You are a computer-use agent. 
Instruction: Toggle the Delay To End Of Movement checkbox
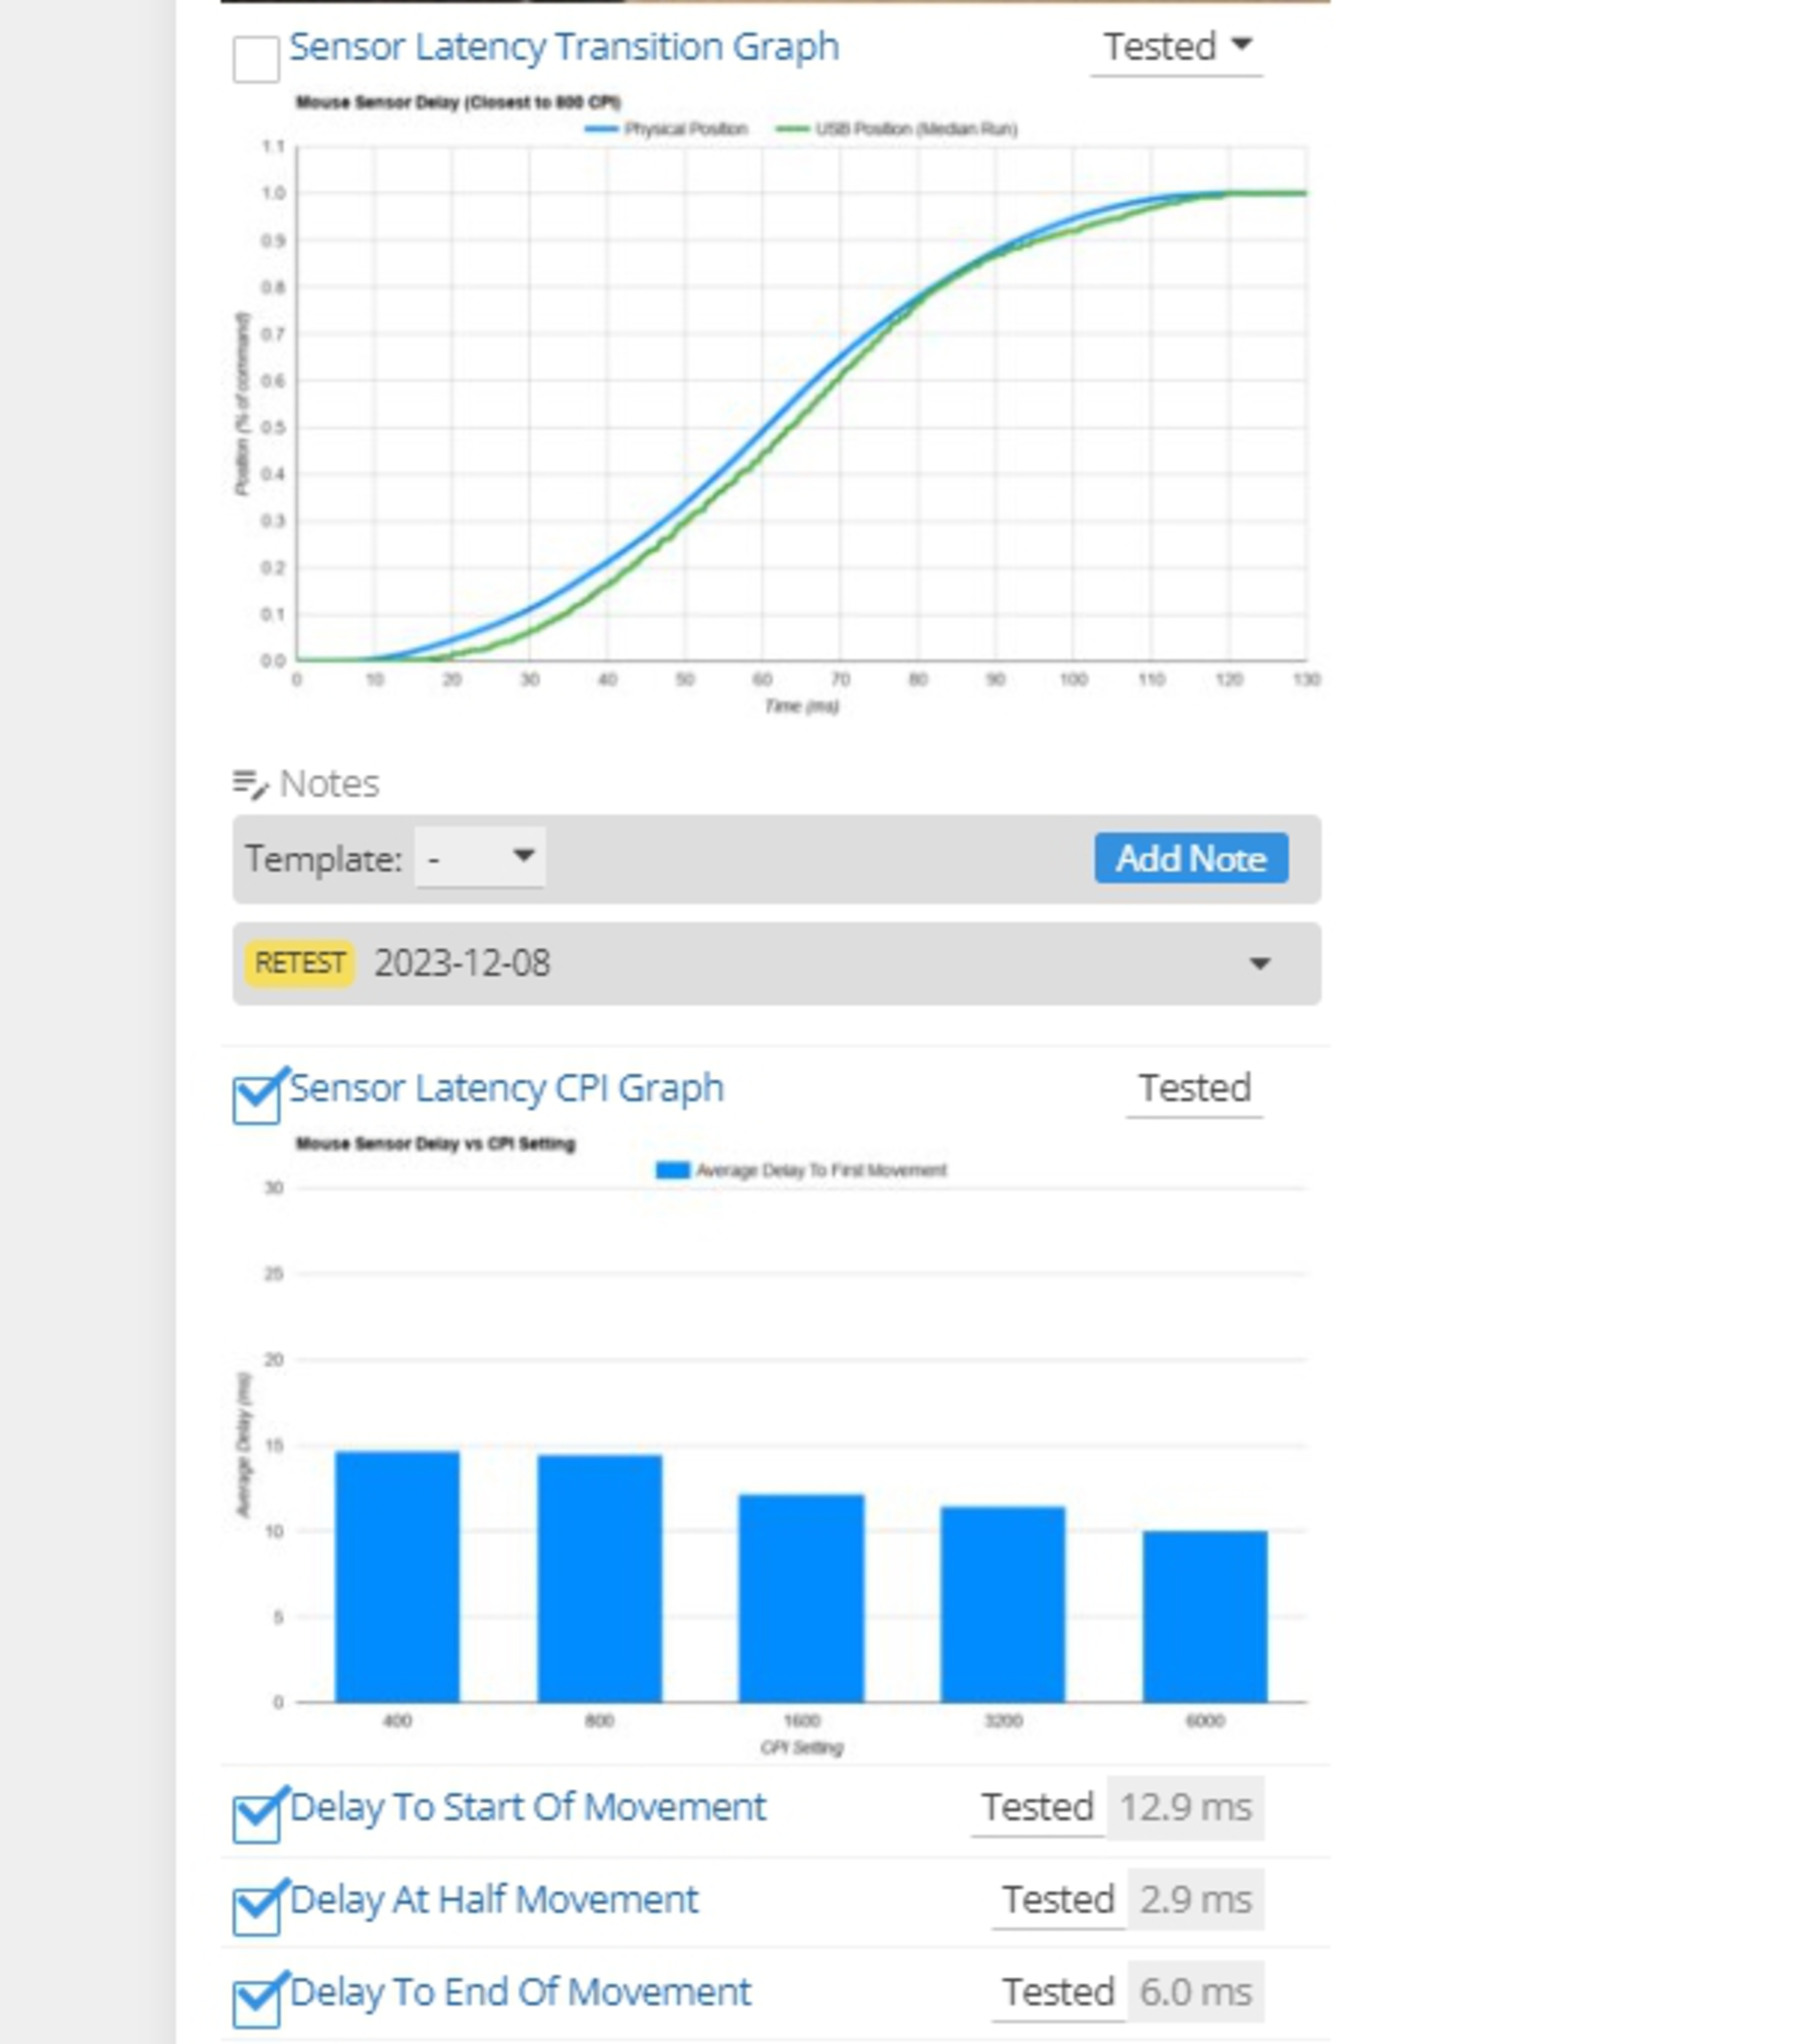click(x=256, y=2004)
